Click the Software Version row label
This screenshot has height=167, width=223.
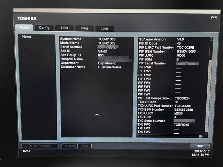pyautogui.click(x=152, y=39)
